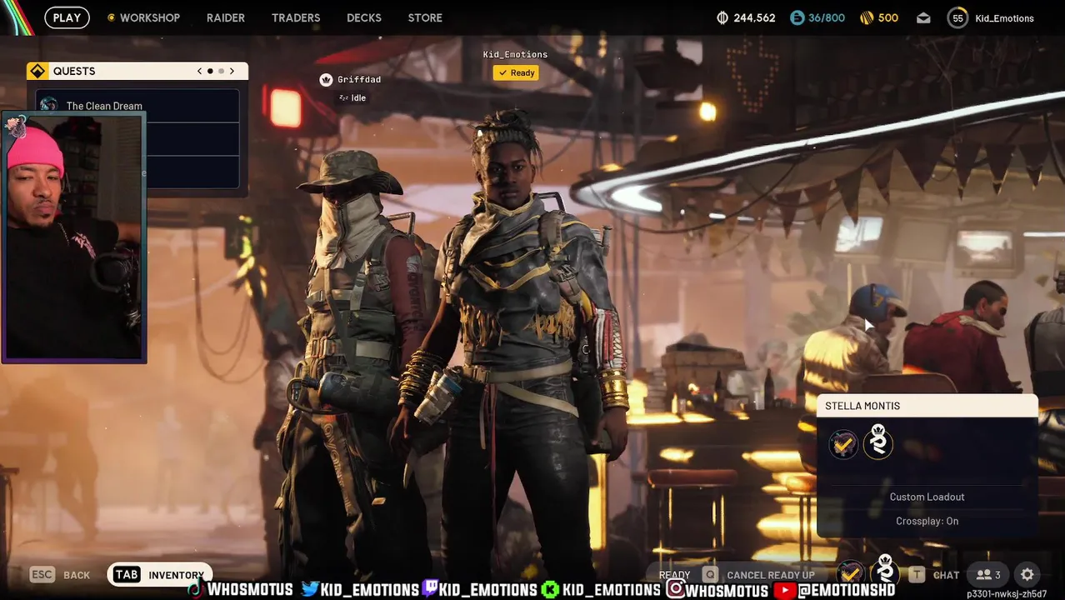This screenshot has width=1065, height=600.
Task: Click the yellow Quests diamond icon
Action: pyautogui.click(x=37, y=71)
